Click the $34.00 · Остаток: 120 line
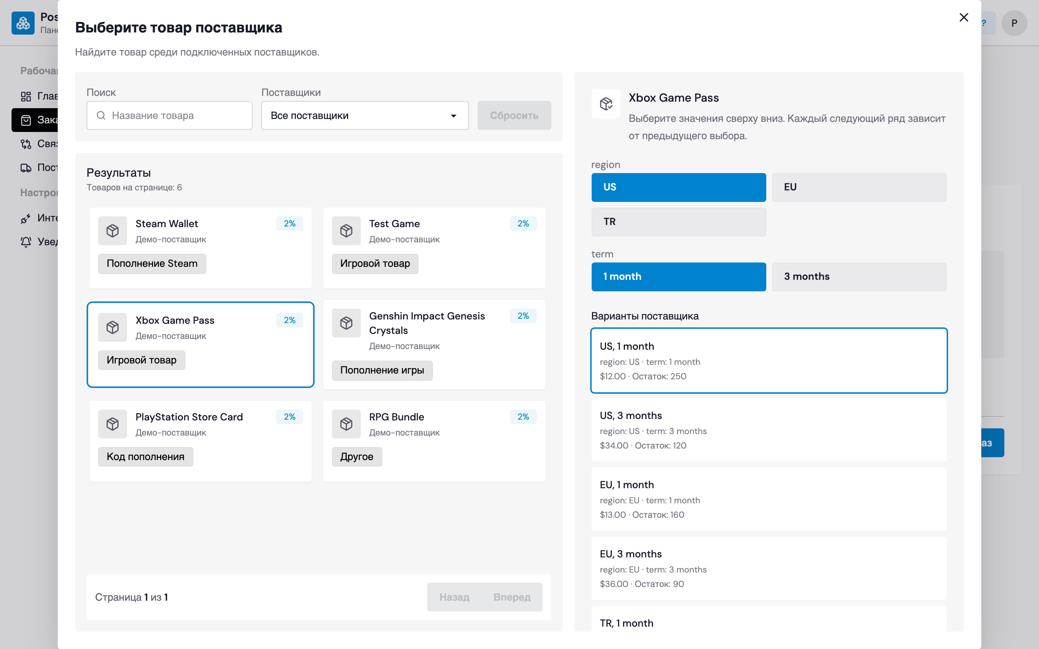 (643, 446)
